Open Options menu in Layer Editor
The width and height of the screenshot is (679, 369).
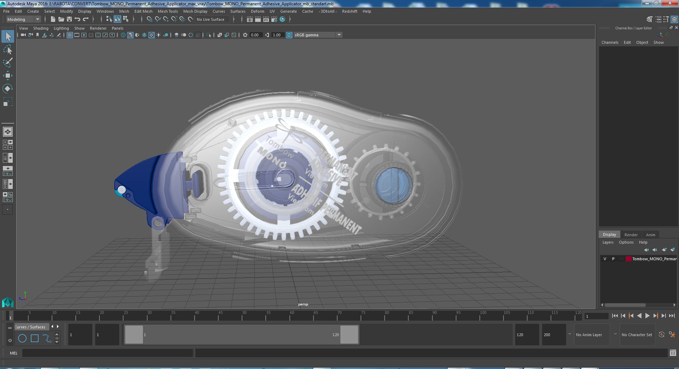626,242
